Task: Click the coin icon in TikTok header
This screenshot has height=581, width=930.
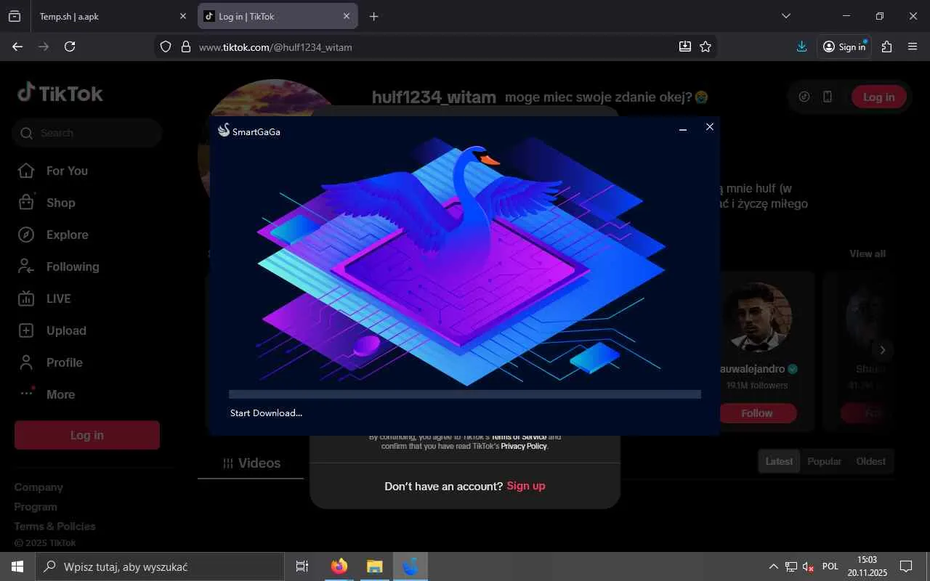Action: click(804, 97)
